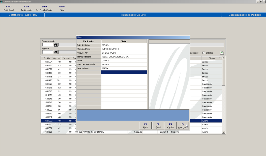Screen dimensions: 266x156
Task: Open the Mais toolbar menu
Action: tap(62, 8)
